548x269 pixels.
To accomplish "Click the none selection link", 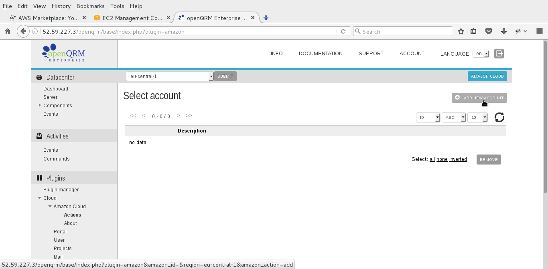I will point(442,159).
